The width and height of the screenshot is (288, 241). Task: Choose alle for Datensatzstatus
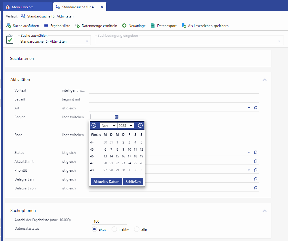point(137,229)
